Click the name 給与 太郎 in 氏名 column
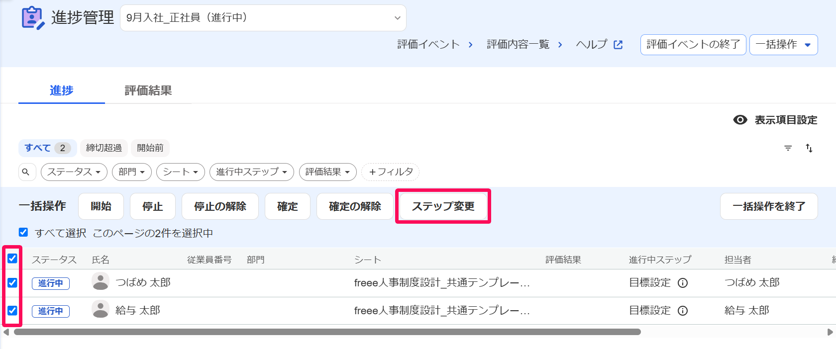 [x=138, y=310]
